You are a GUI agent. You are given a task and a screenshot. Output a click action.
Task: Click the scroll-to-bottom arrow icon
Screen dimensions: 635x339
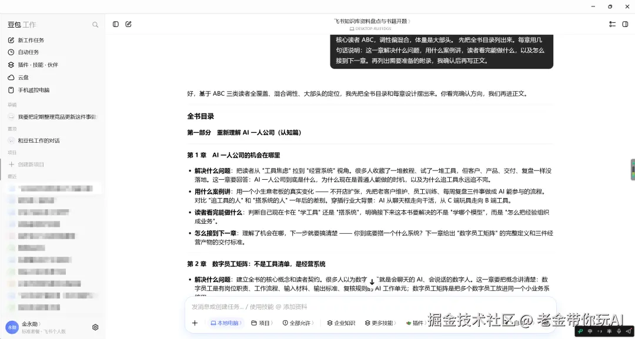point(372,283)
